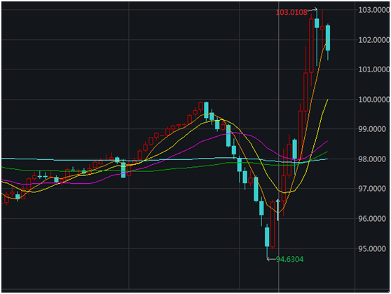391x294 pixels.
Task: Select the white arrow candle at the crosshair
Action: tap(278, 210)
